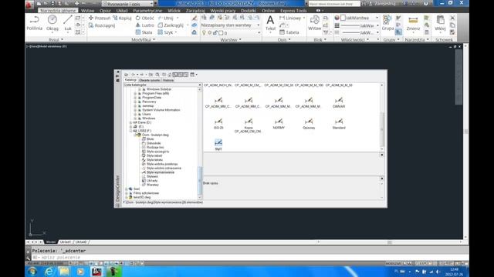
Task: Select Warstwy node in tree
Action: 153,185
